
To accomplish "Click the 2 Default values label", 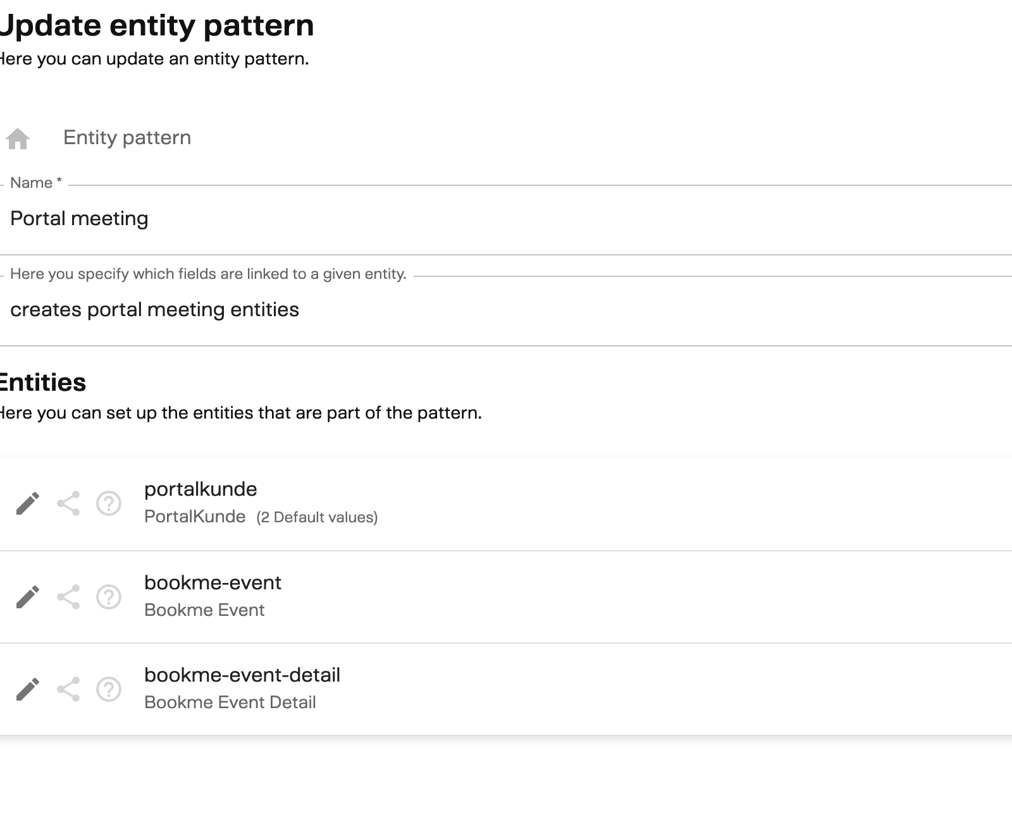I will click(317, 517).
